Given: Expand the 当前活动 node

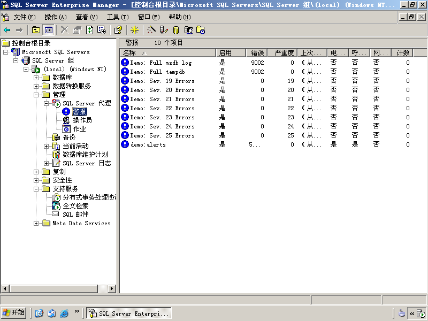Looking at the screenshot, I should pyautogui.click(x=46, y=146).
